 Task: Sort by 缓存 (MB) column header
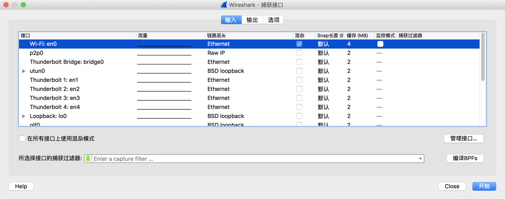click(x=359, y=35)
